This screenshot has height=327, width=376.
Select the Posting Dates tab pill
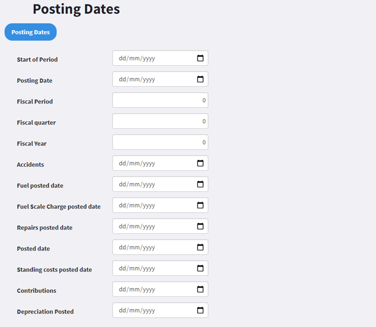[31, 32]
